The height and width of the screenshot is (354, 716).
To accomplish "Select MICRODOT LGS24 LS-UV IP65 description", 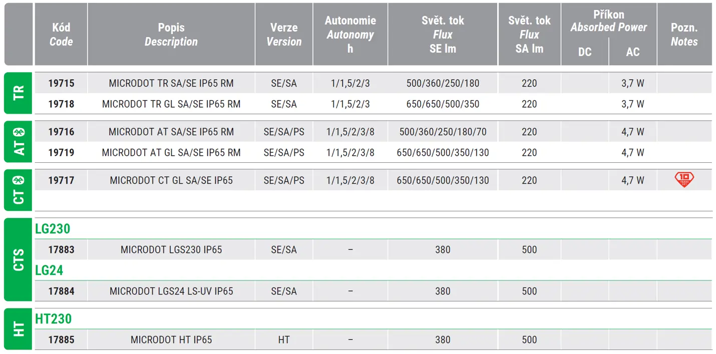I will coord(171,291).
